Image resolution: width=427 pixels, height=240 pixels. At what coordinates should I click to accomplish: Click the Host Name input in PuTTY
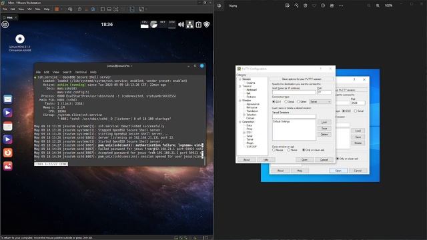click(x=294, y=93)
